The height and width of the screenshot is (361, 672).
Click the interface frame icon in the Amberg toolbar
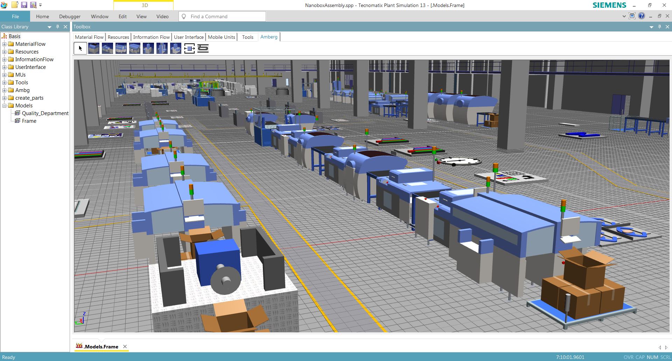189,48
